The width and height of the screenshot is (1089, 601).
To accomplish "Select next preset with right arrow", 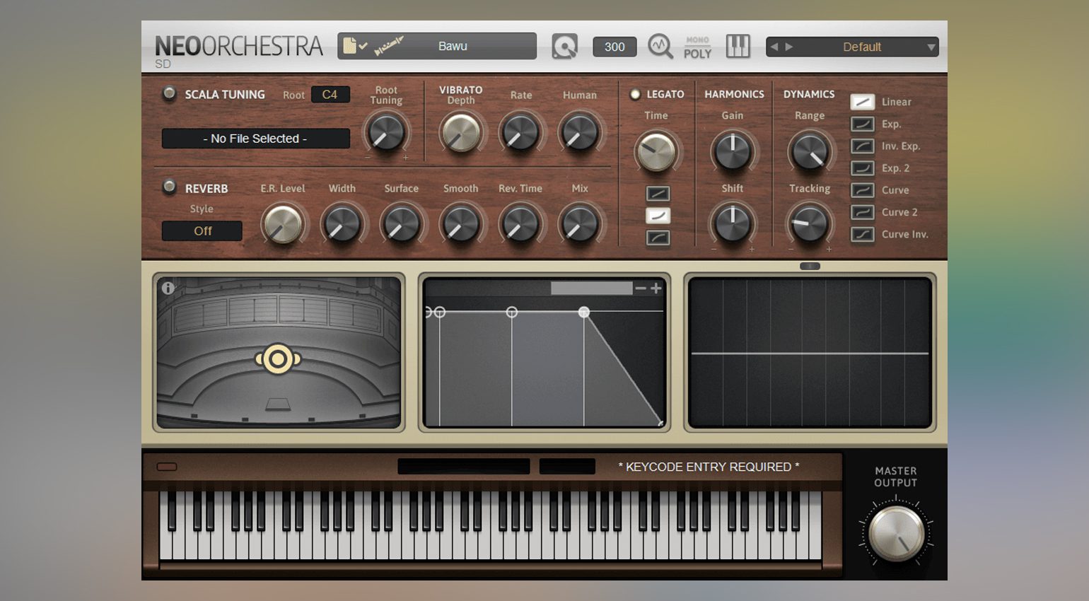I will tap(789, 47).
